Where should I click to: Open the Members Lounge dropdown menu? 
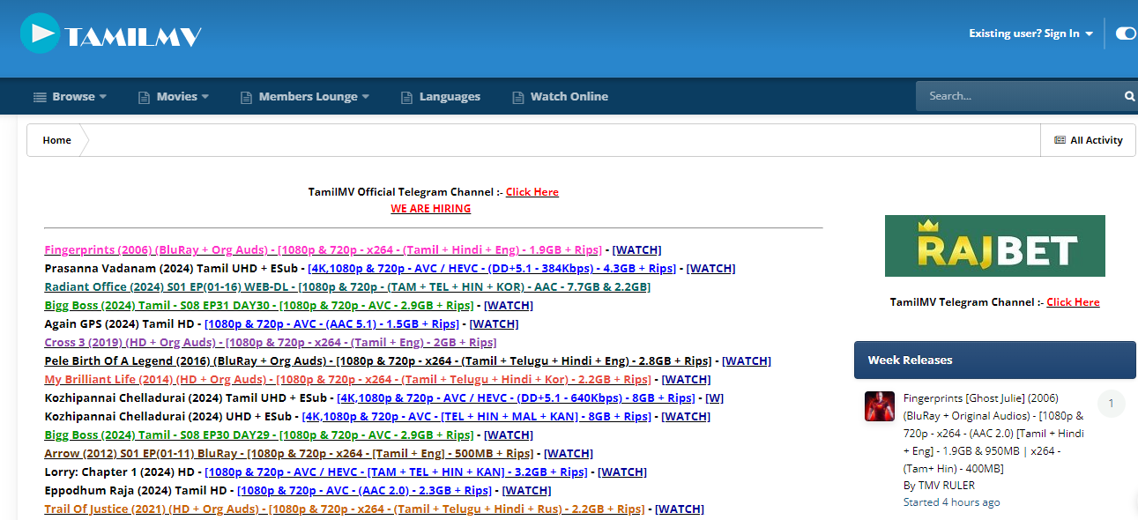[305, 97]
